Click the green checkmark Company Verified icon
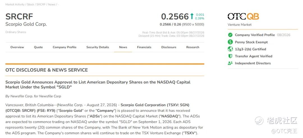Screen dimensions: 303x138 pos(230,35)
